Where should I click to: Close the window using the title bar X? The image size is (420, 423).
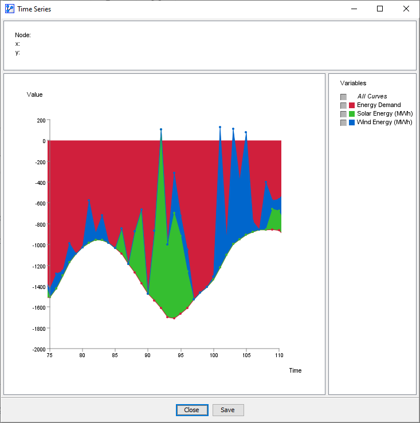(406, 9)
